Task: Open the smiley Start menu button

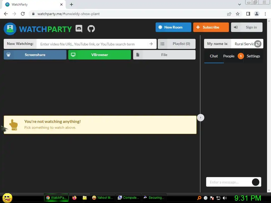Action: (x=7, y=198)
